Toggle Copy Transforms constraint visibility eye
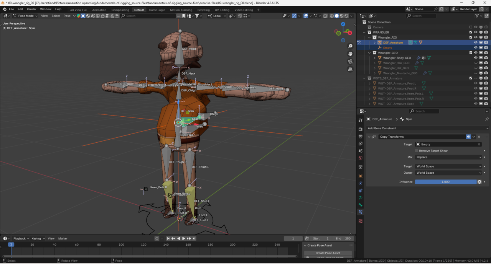Screen dimensions: 491x264 click(x=468, y=137)
